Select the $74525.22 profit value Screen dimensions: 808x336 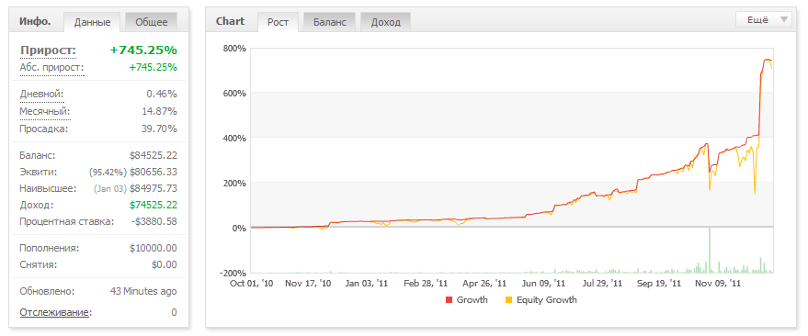point(153,205)
